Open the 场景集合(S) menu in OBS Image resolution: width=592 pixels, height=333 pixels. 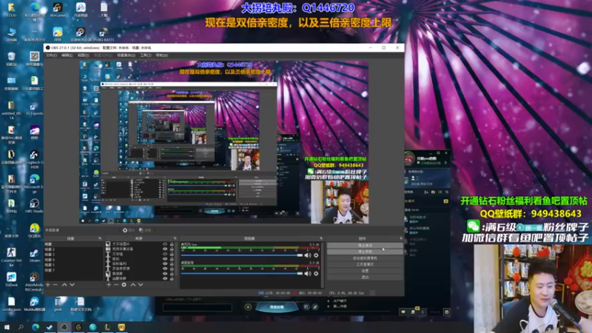coord(126,55)
